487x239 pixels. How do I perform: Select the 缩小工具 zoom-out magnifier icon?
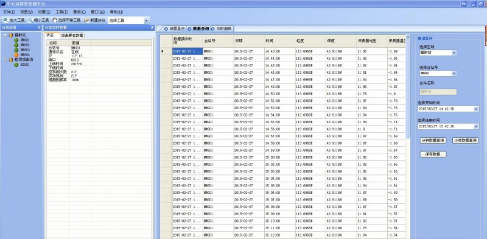pos(30,20)
